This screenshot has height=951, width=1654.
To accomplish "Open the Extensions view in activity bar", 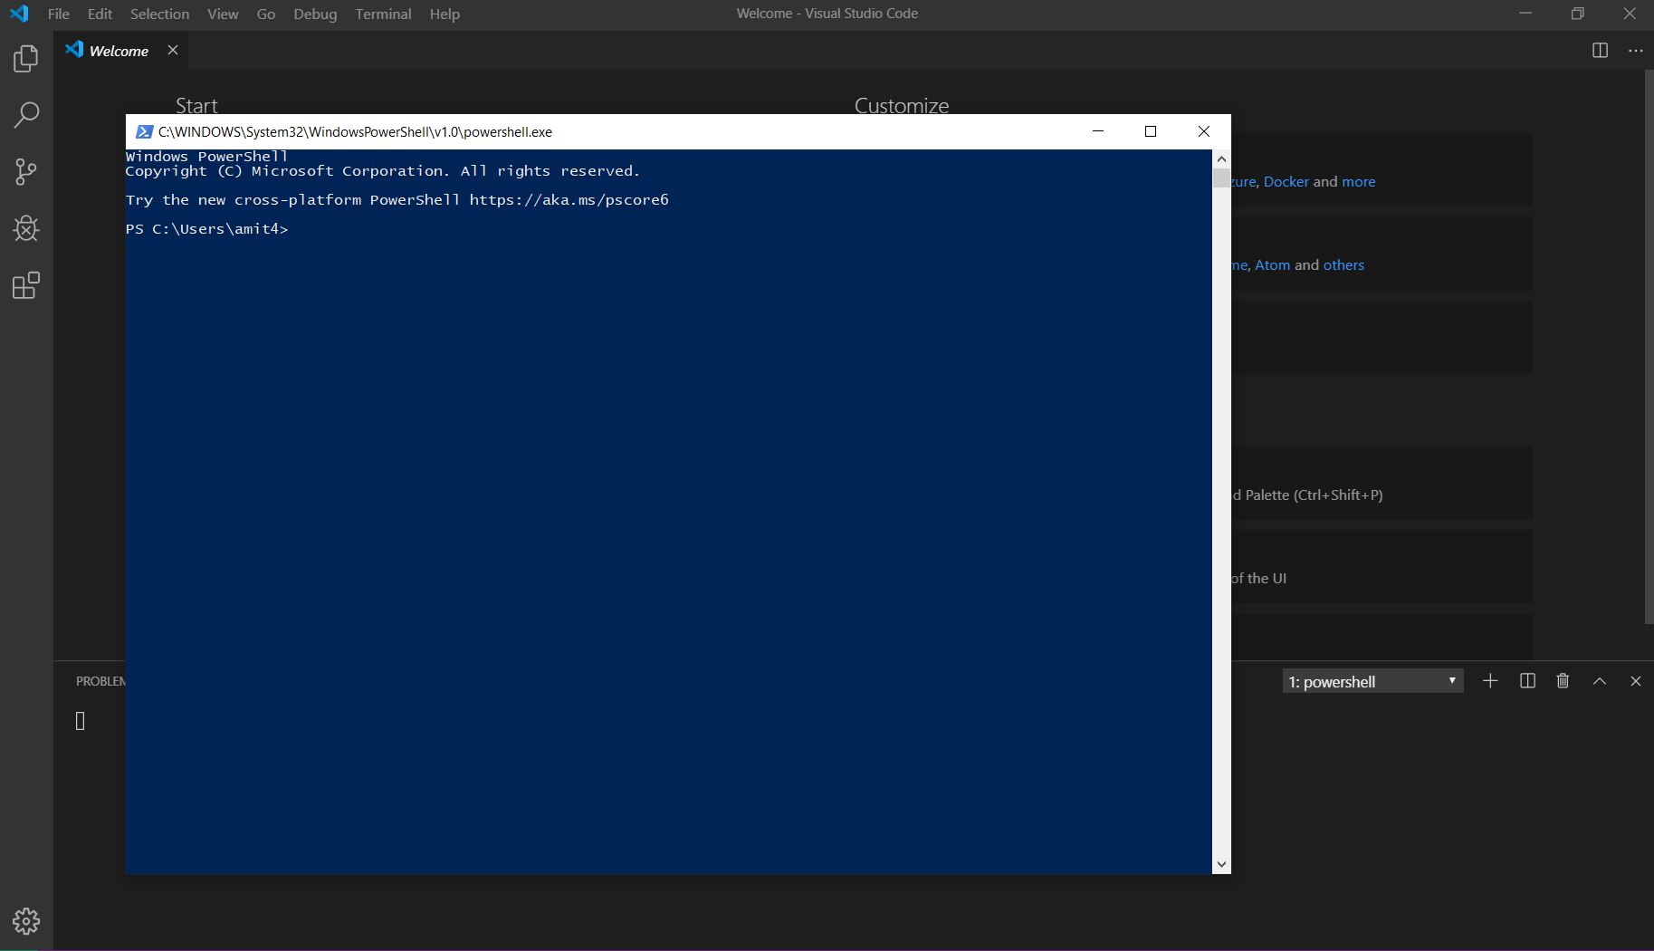I will point(26,285).
